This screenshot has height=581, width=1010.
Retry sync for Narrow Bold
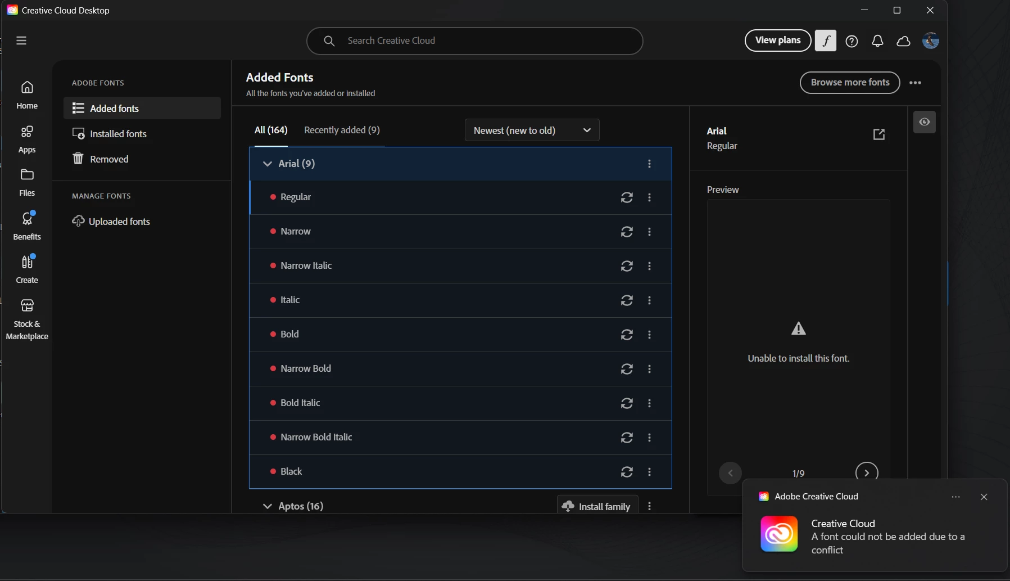(x=627, y=369)
